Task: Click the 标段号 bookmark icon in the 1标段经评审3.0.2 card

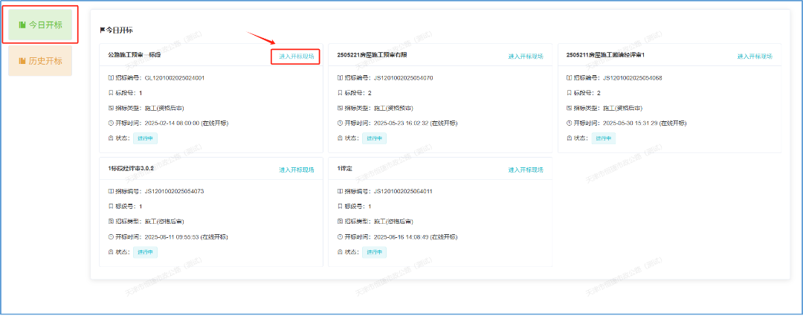Action: [x=111, y=207]
